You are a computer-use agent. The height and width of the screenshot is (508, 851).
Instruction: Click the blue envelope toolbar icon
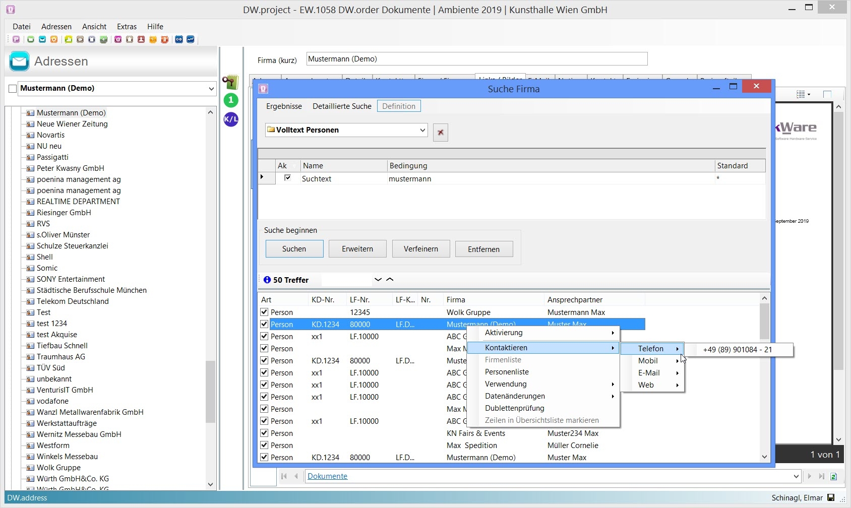42,39
